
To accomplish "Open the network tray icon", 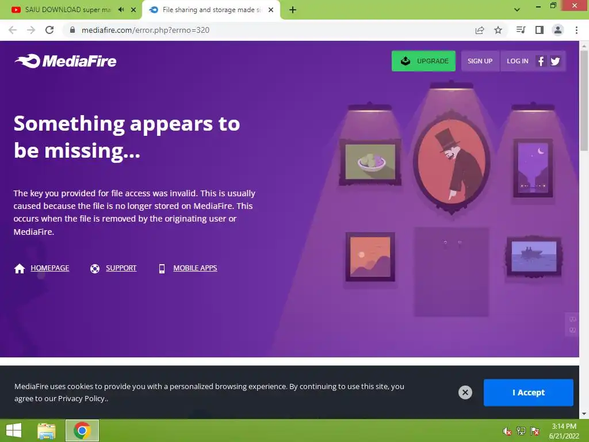I will (521, 431).
